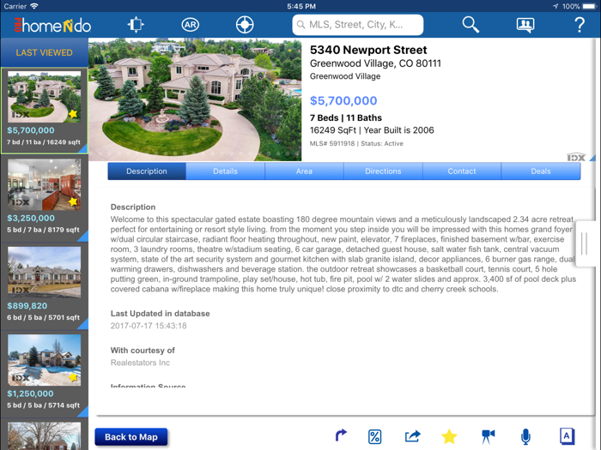Switch to the Contact tab
The width and height of the screenshot is (601, 450).
462,171
